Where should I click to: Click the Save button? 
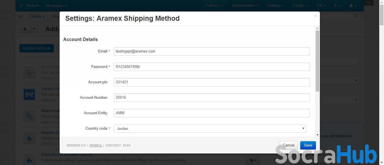308,145
